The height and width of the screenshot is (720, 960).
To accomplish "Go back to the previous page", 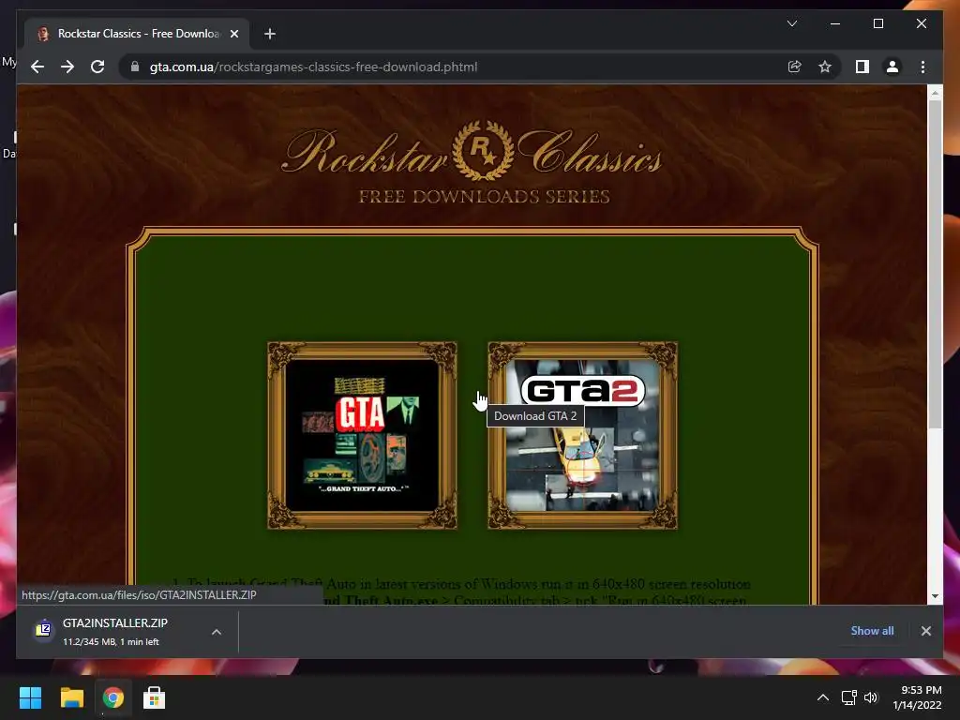I will (37, 67).
